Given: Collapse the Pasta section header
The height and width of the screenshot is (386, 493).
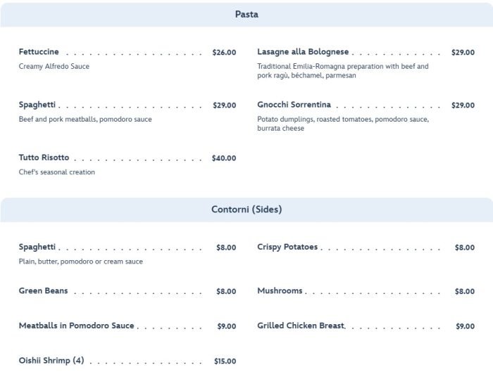Looking at the screenshot, I should click(246, 14).
